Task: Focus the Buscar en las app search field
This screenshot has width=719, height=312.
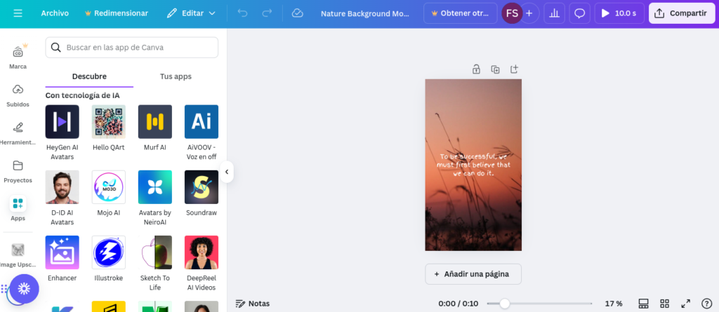Action: (x=131, y=47)
